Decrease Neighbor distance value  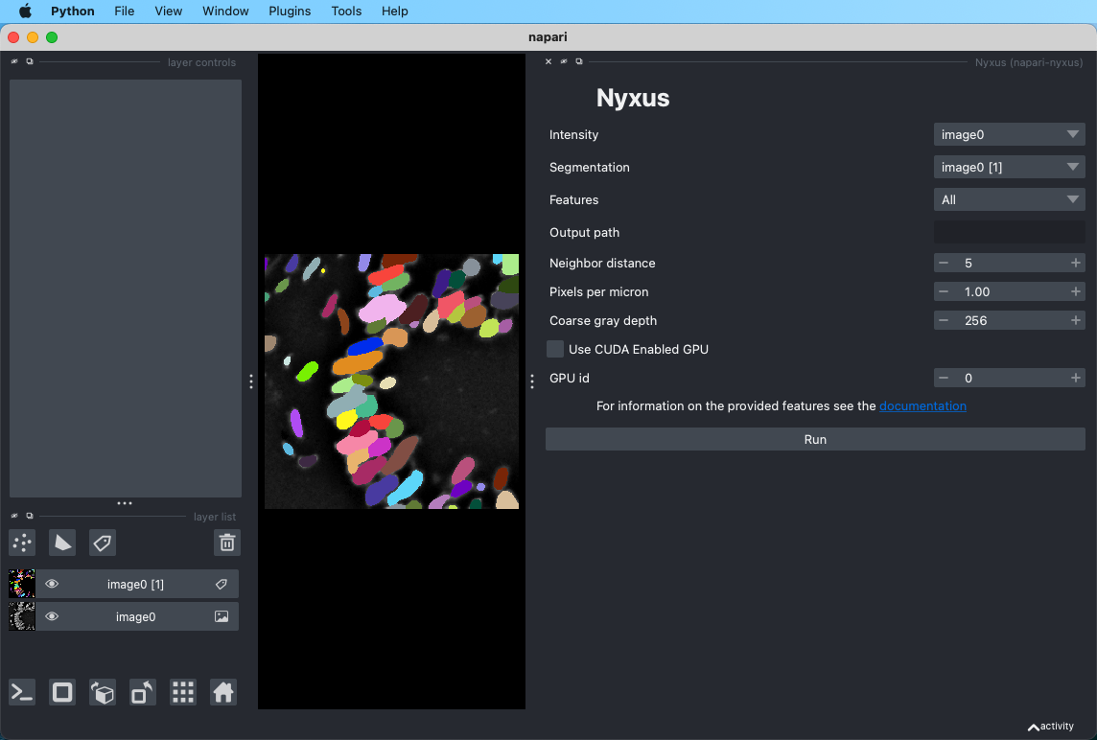click(944, 263)
